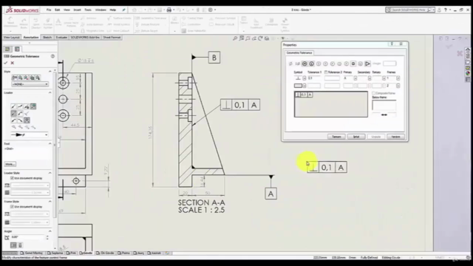
Task: Click the Yardım button in Properties dialog
Action: click(x=396, y=137)
